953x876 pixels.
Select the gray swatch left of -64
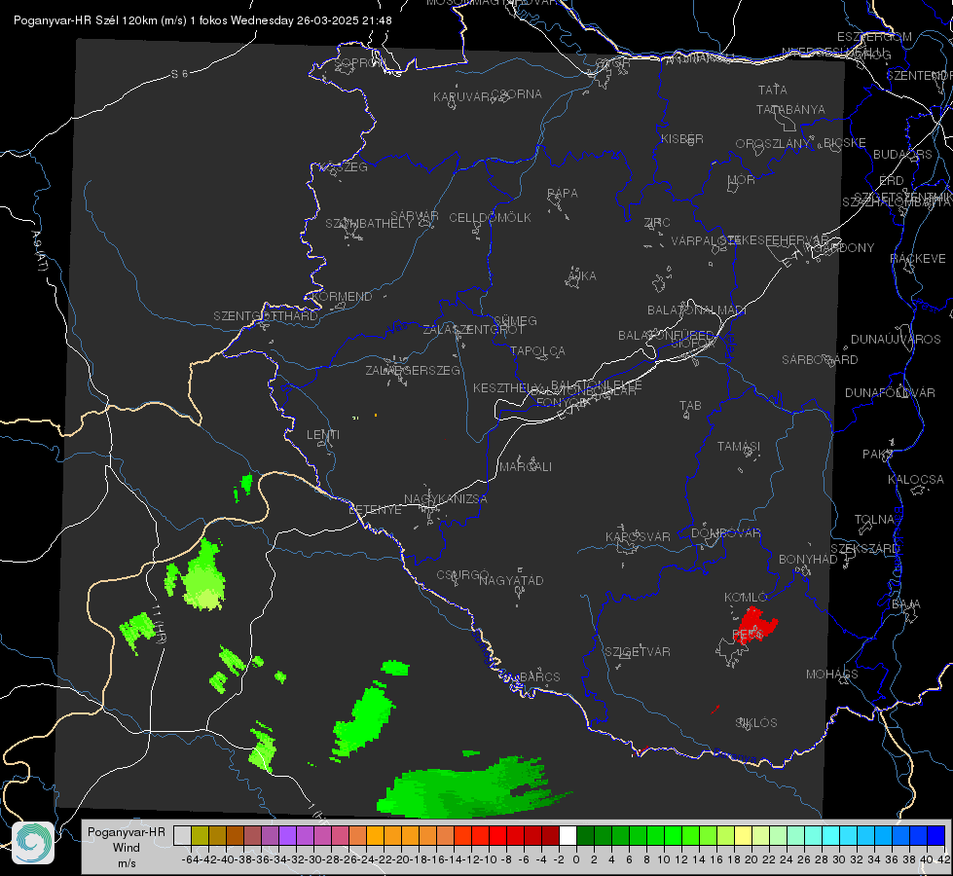tap(182, 836)
